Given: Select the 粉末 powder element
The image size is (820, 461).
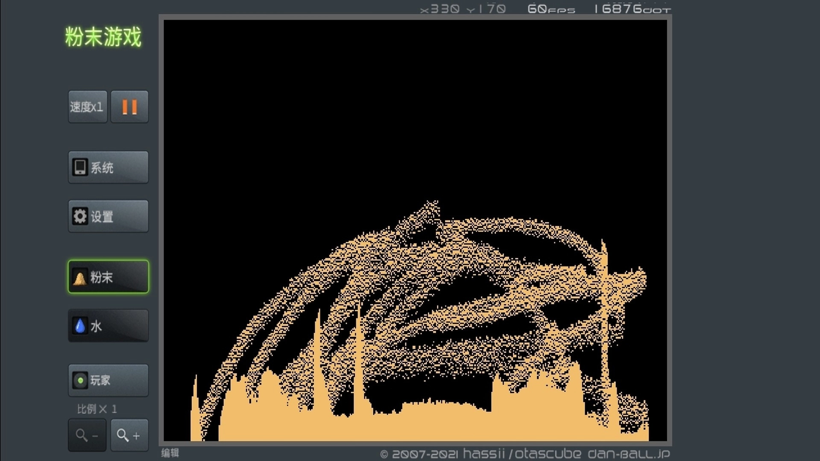Looking at the screenshot, I should pyautogui.click(x=108, y=277).
